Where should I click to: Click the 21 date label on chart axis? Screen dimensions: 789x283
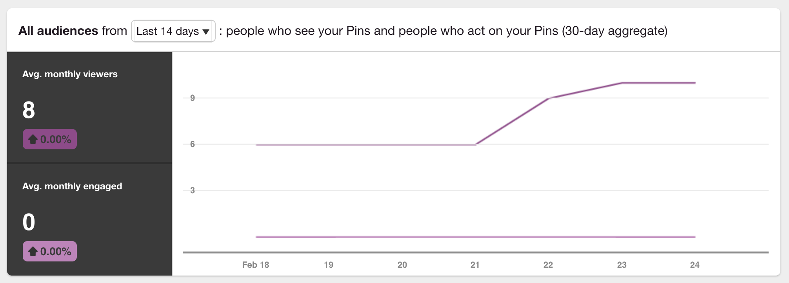[475, 265]
